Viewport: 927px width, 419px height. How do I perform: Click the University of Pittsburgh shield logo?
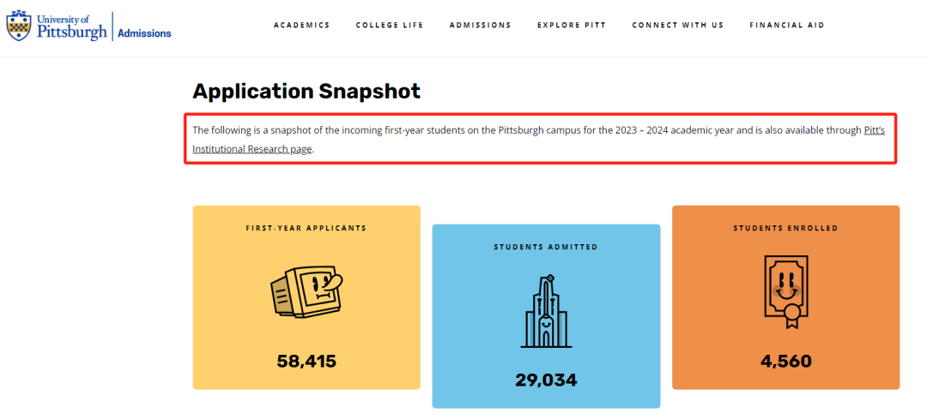point(19,27)
